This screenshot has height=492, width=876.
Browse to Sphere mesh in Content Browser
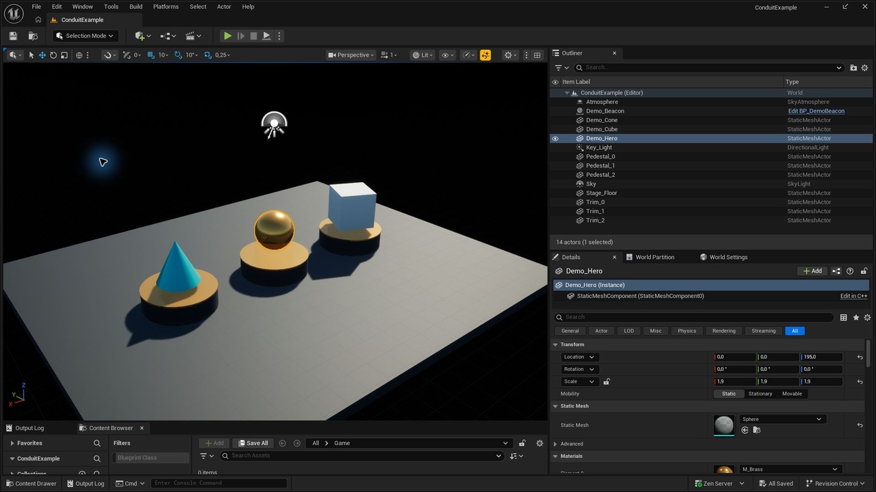pos(756,430)
